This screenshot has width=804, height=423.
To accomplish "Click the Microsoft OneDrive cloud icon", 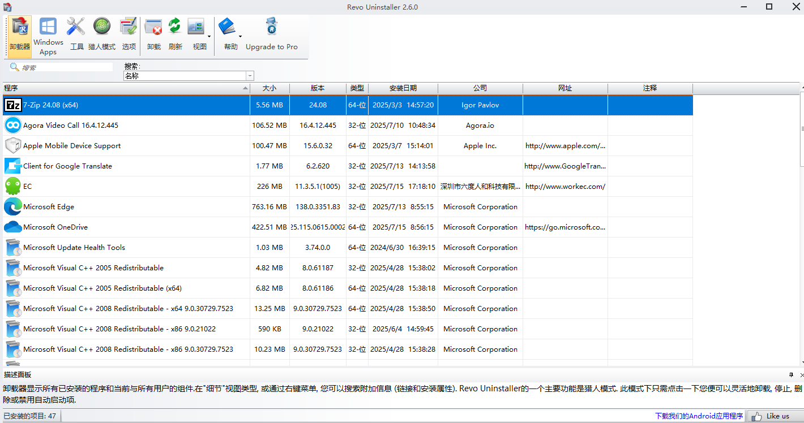I will pos(12,227).
